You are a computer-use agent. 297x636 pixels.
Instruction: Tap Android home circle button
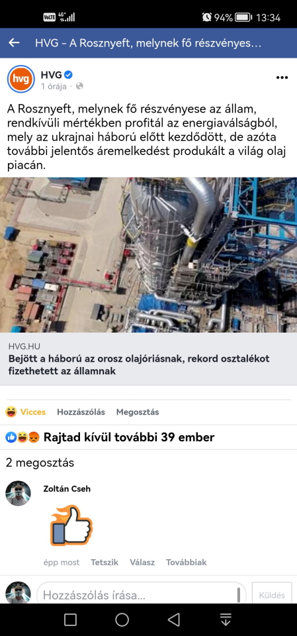[x=122, y=619]
